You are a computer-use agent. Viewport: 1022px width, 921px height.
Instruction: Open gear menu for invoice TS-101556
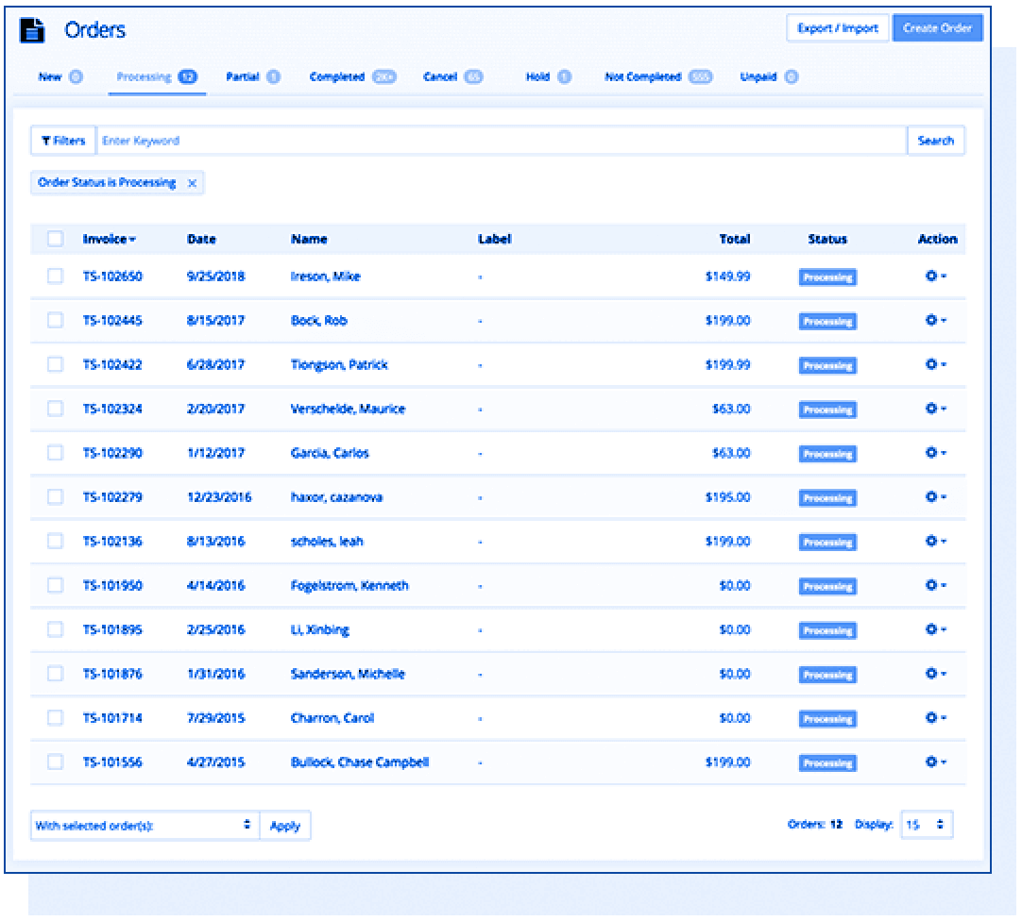[x=934, y=762]
